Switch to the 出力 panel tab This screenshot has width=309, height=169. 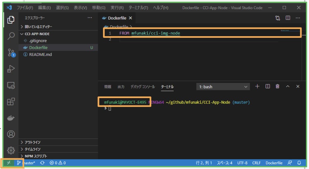tap(121, 87)
